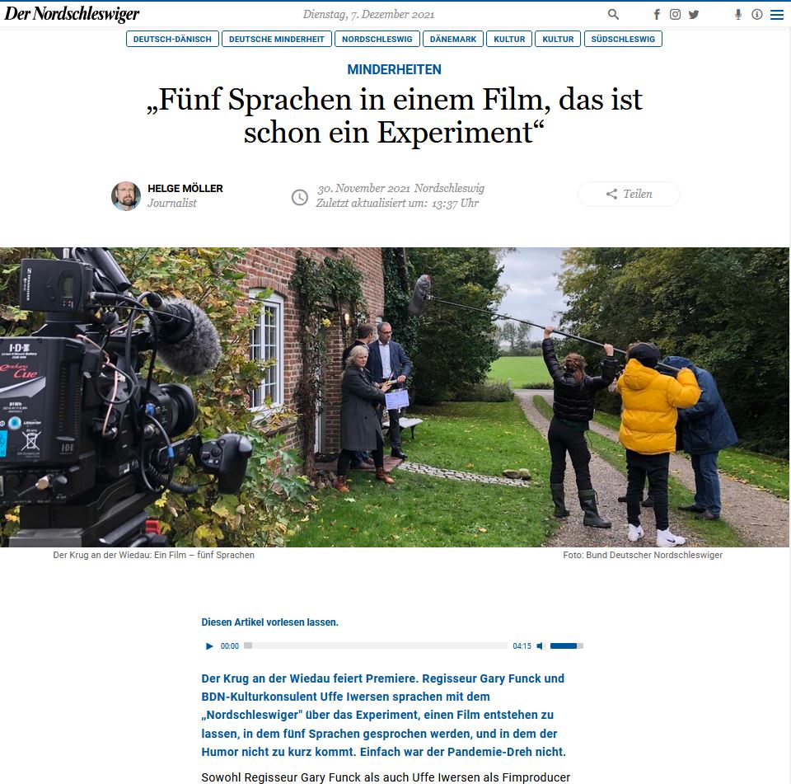
Task: Open the search magnifier icon
Action: (613, 14)
